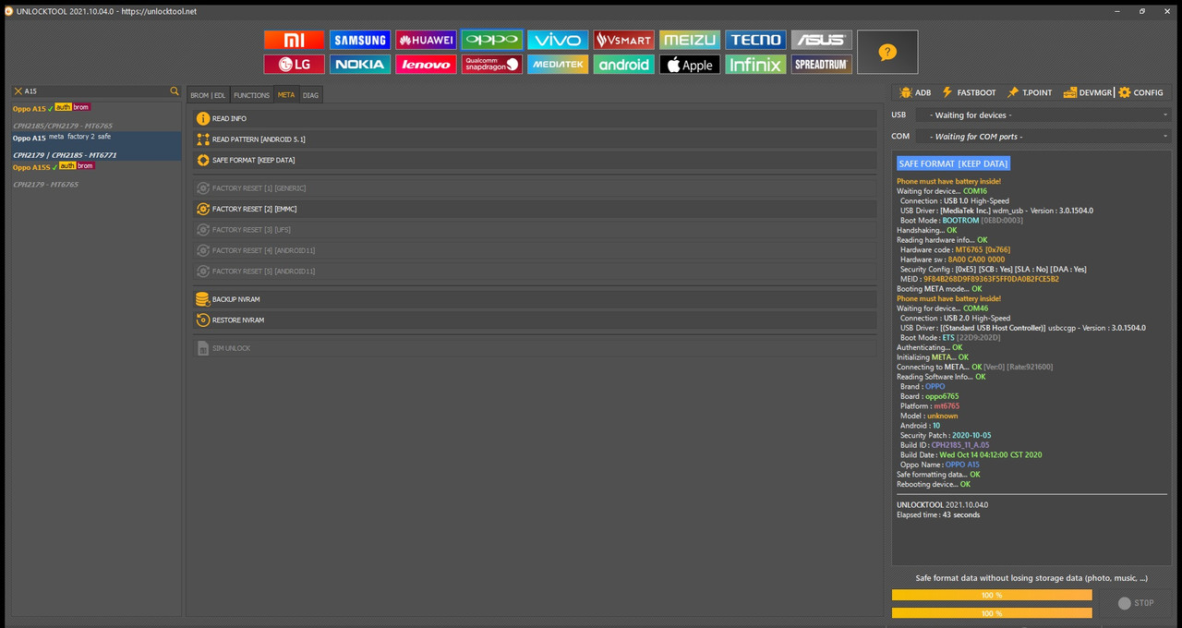The height and width of the screenshot is (628, 1182).
Task: Click SAFE FORMAT [KEEP DATA] button
Action: click(x=535, y=160)
